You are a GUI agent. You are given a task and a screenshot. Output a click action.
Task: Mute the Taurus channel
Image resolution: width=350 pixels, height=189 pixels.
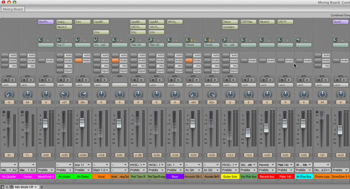coord(23,60)
